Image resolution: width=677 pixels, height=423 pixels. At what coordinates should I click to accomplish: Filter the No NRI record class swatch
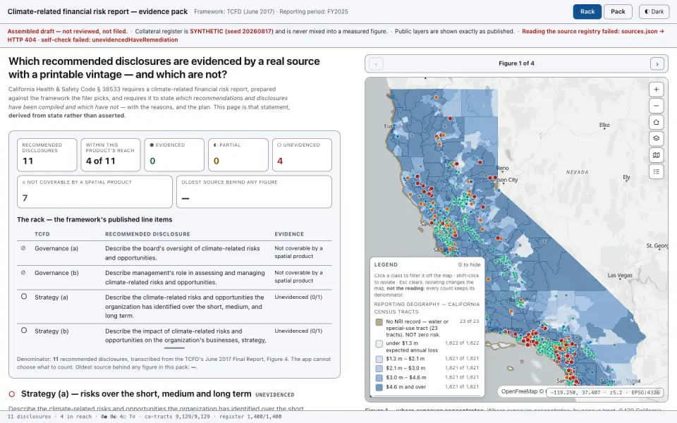tap(379, 322)
